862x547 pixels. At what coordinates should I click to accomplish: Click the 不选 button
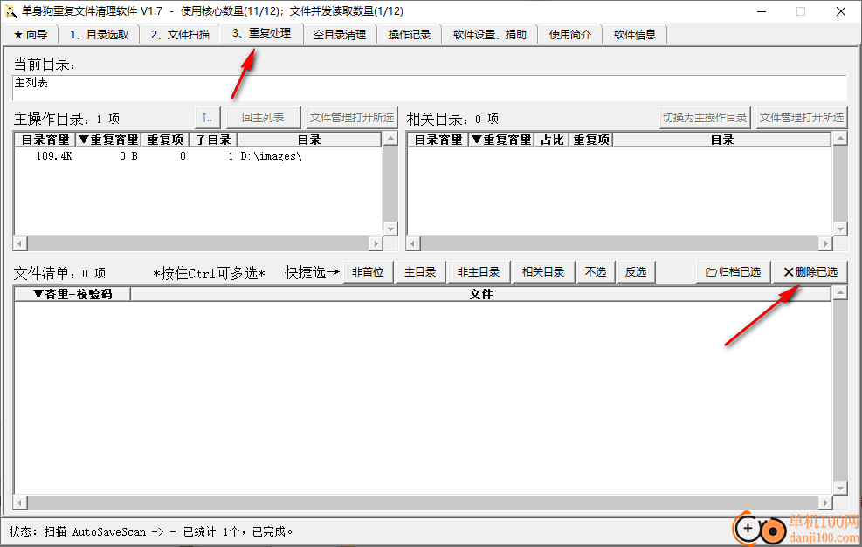(596, 272)
